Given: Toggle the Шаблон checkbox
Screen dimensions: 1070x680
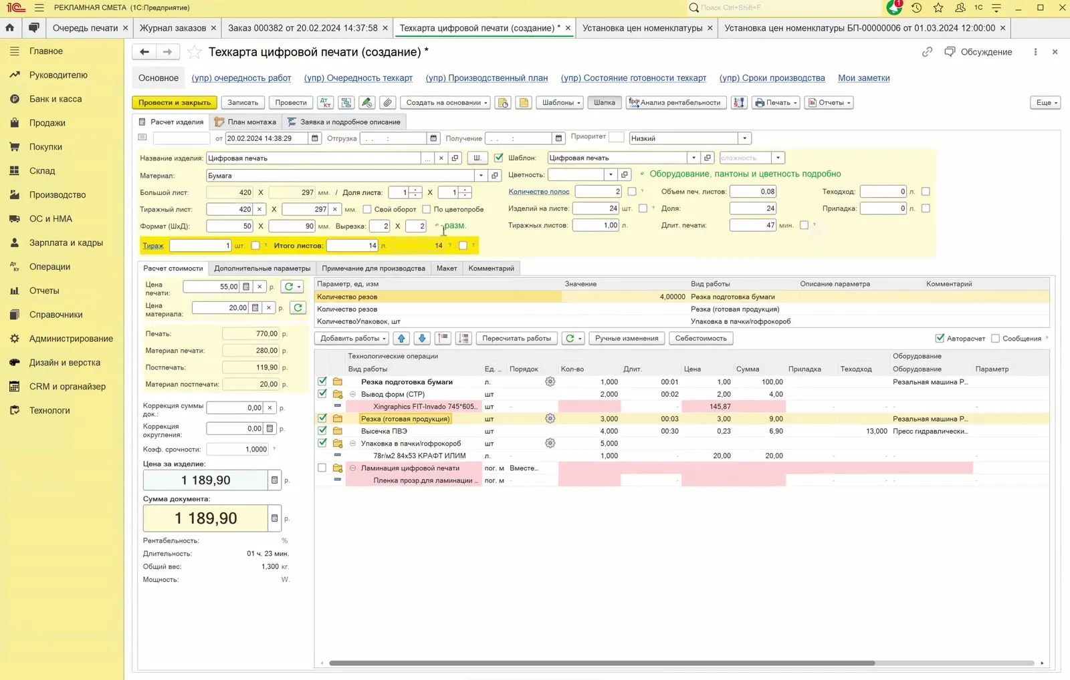Looking at the screenshot, I should coord(498,158).
